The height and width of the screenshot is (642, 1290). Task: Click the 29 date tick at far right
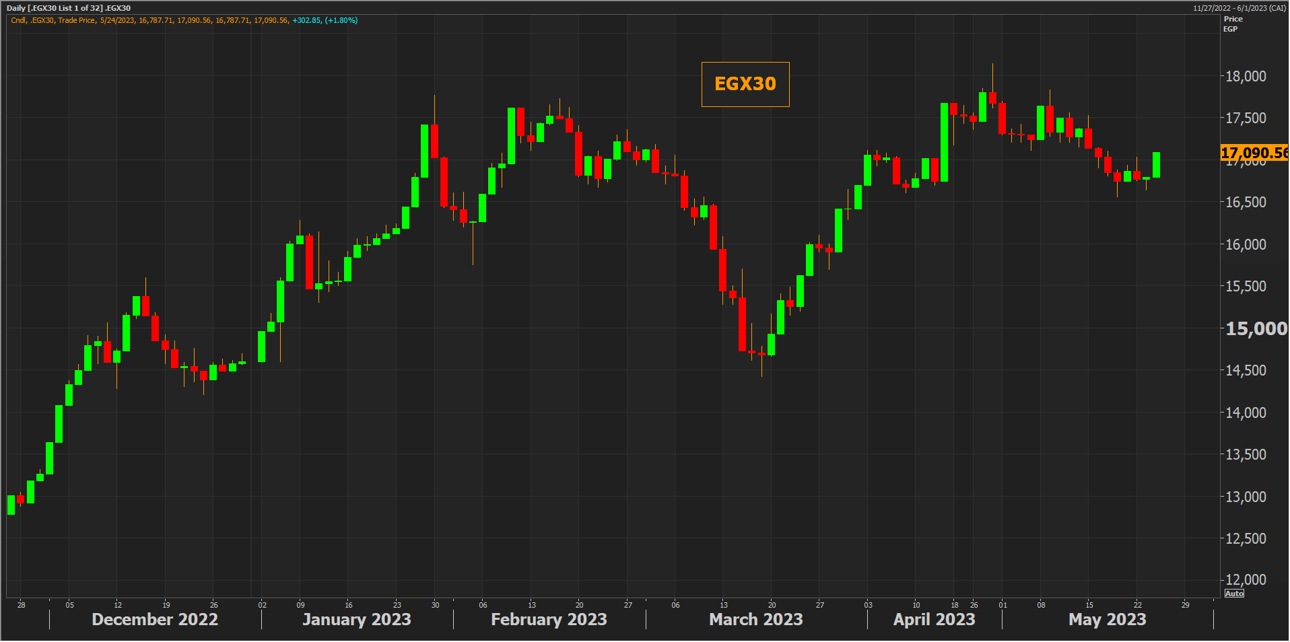click(1185, 605)
